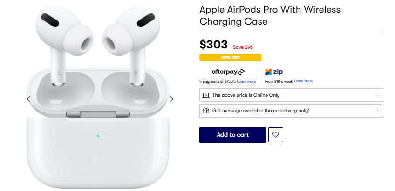Screen dimensions: 395x191
Task: Click the Save $96 red text
Action: coord(243,47)
